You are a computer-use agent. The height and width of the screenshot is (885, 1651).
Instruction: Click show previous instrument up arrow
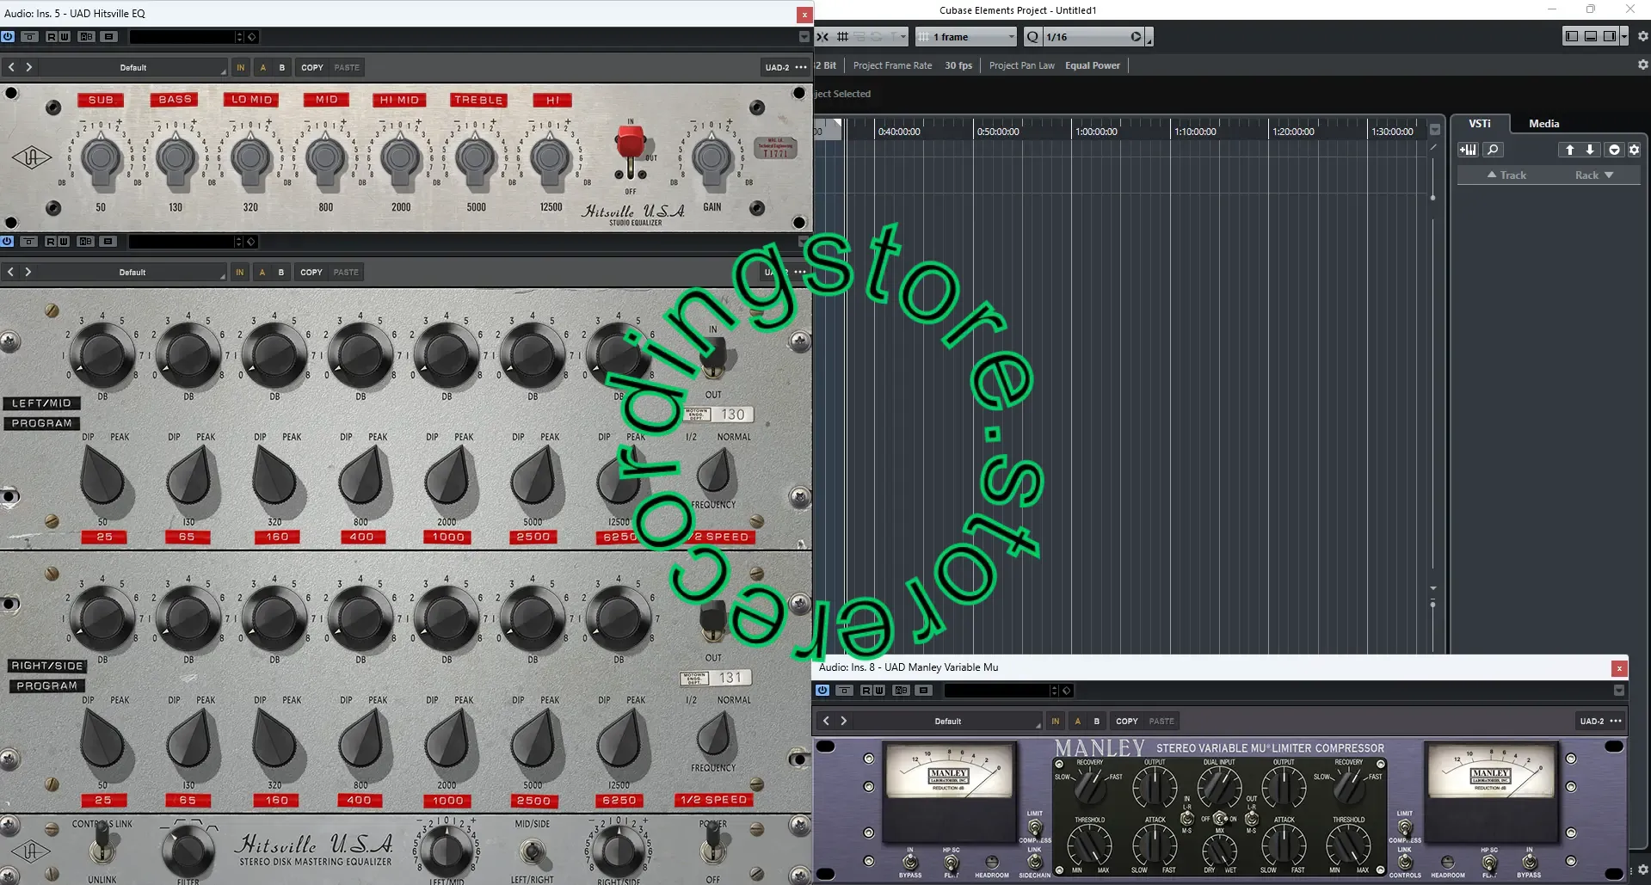point(1569,150)
